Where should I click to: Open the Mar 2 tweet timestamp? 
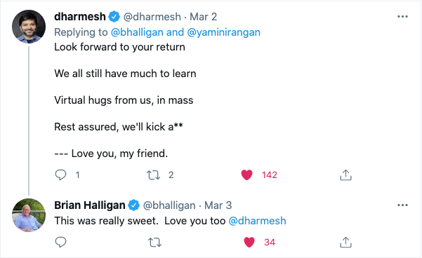(x=203, y=17)
